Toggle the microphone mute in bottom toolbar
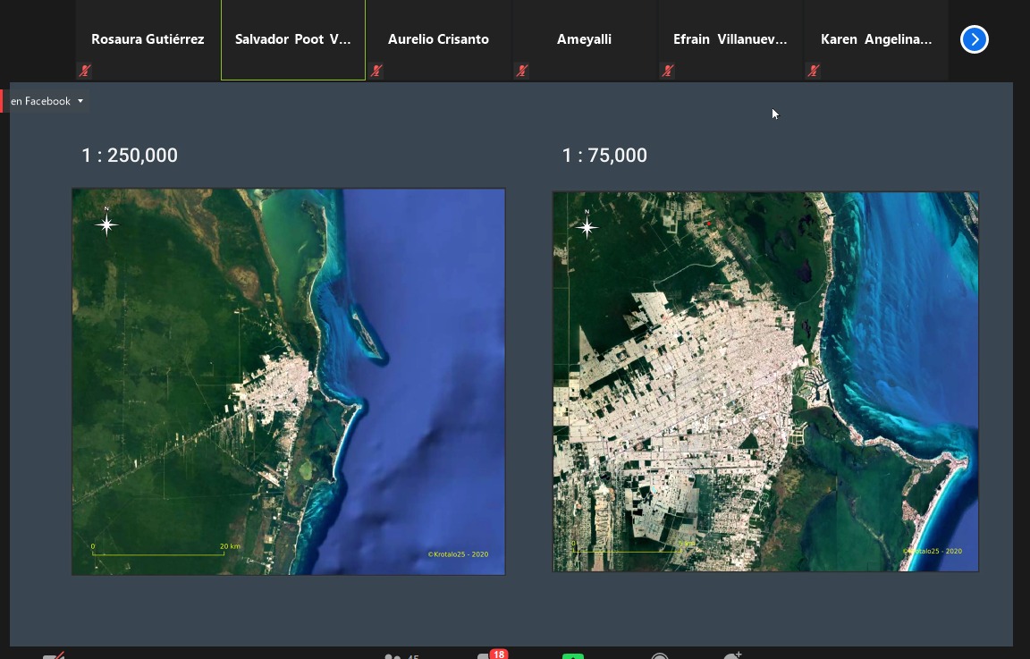This screenshot has width=1030, height=659. [54, 655]
